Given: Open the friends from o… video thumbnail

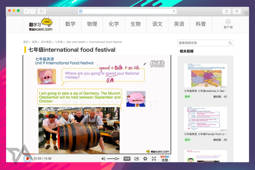Looking at the screenshot, I should tap(205, 119).
